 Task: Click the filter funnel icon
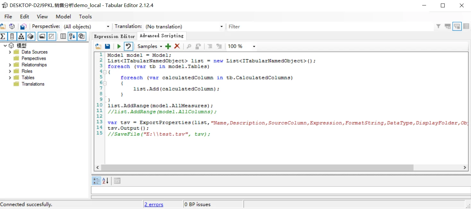[x=438, y=27]
